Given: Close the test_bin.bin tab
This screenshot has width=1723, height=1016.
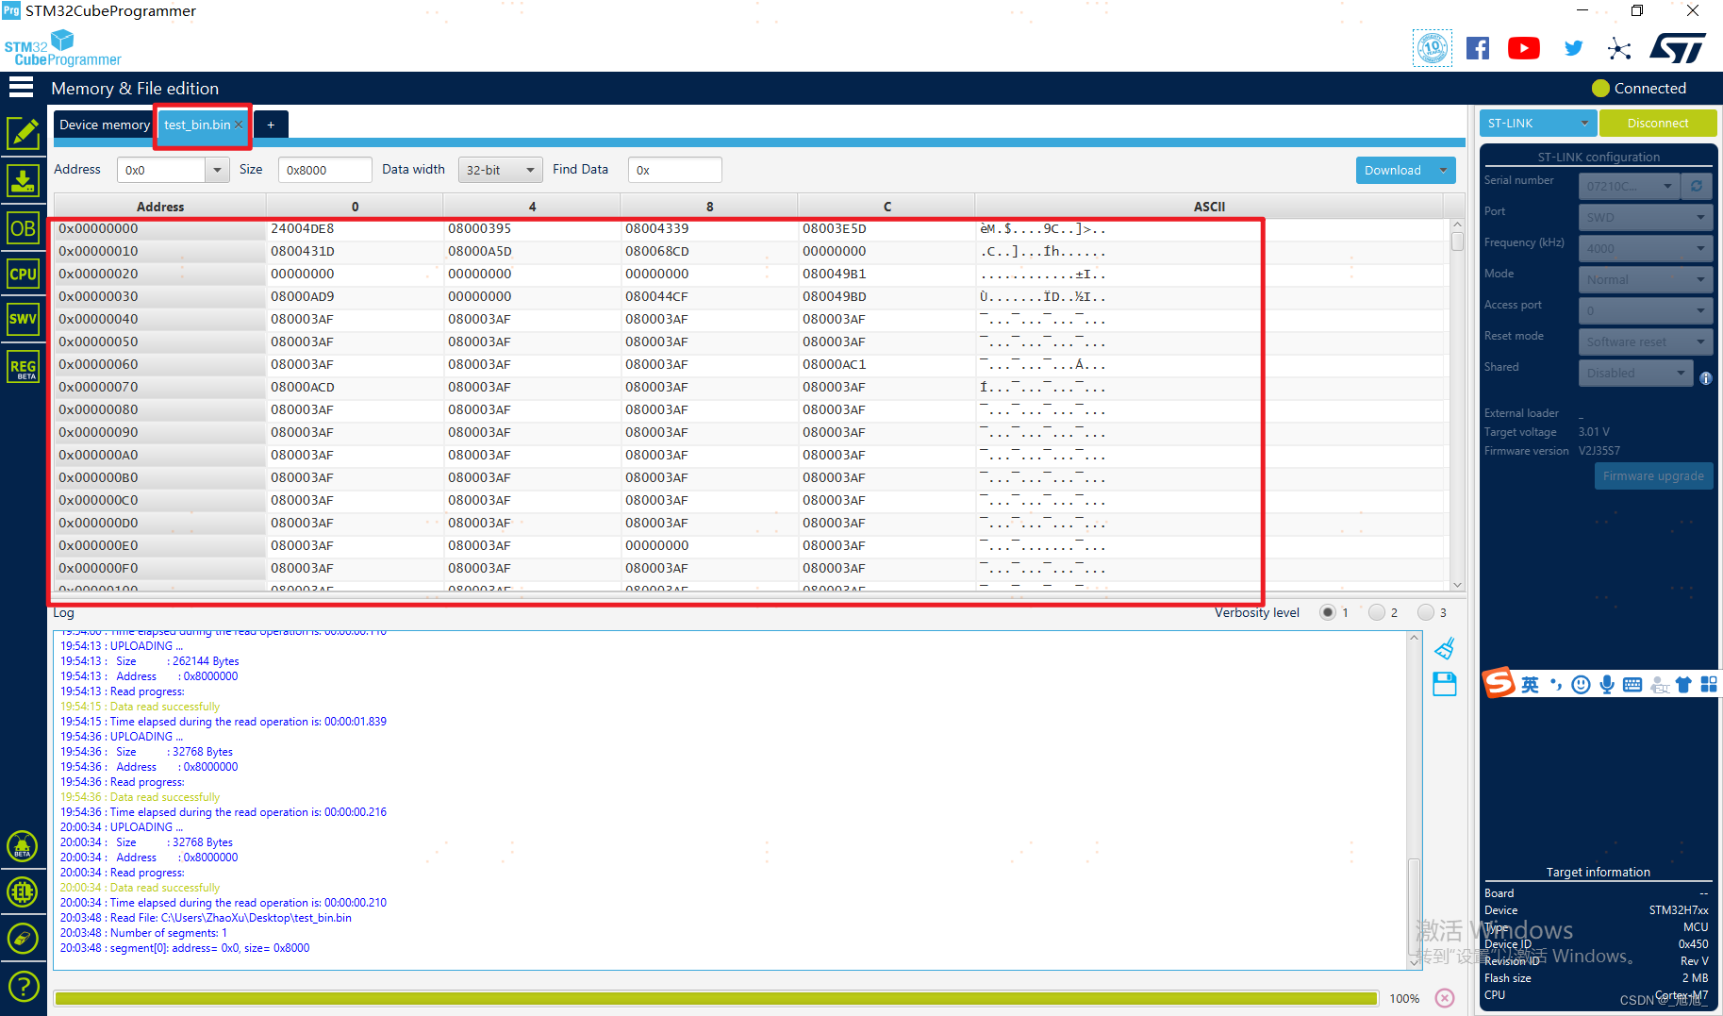Looking at the screenshot, I should pos(240,125).
